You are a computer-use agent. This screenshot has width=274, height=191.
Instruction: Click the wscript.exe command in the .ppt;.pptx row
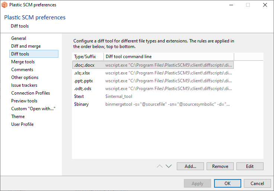coord(169,81)
